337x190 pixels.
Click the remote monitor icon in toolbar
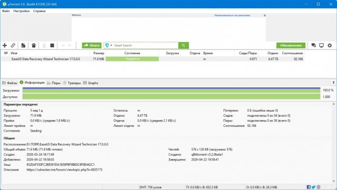pos(321,45)
